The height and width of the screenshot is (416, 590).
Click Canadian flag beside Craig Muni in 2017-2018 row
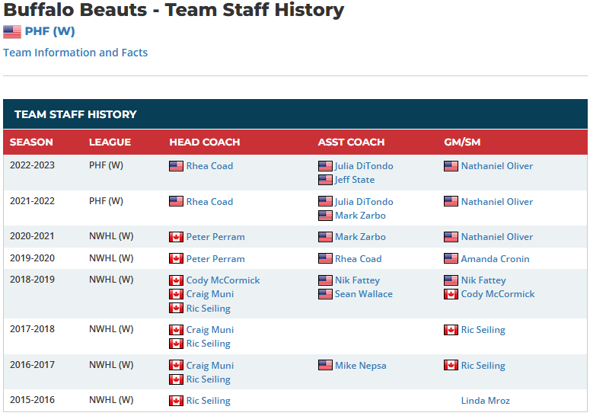point(176,330)
